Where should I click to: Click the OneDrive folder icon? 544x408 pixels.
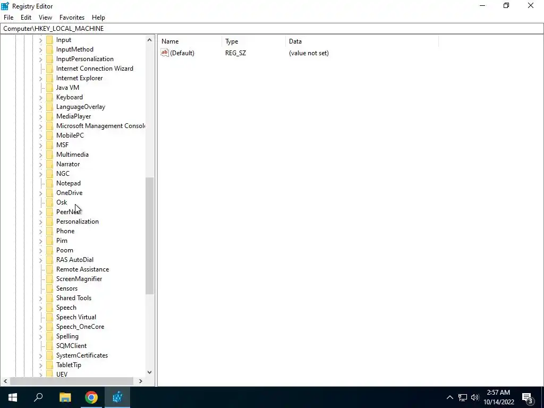49,193
